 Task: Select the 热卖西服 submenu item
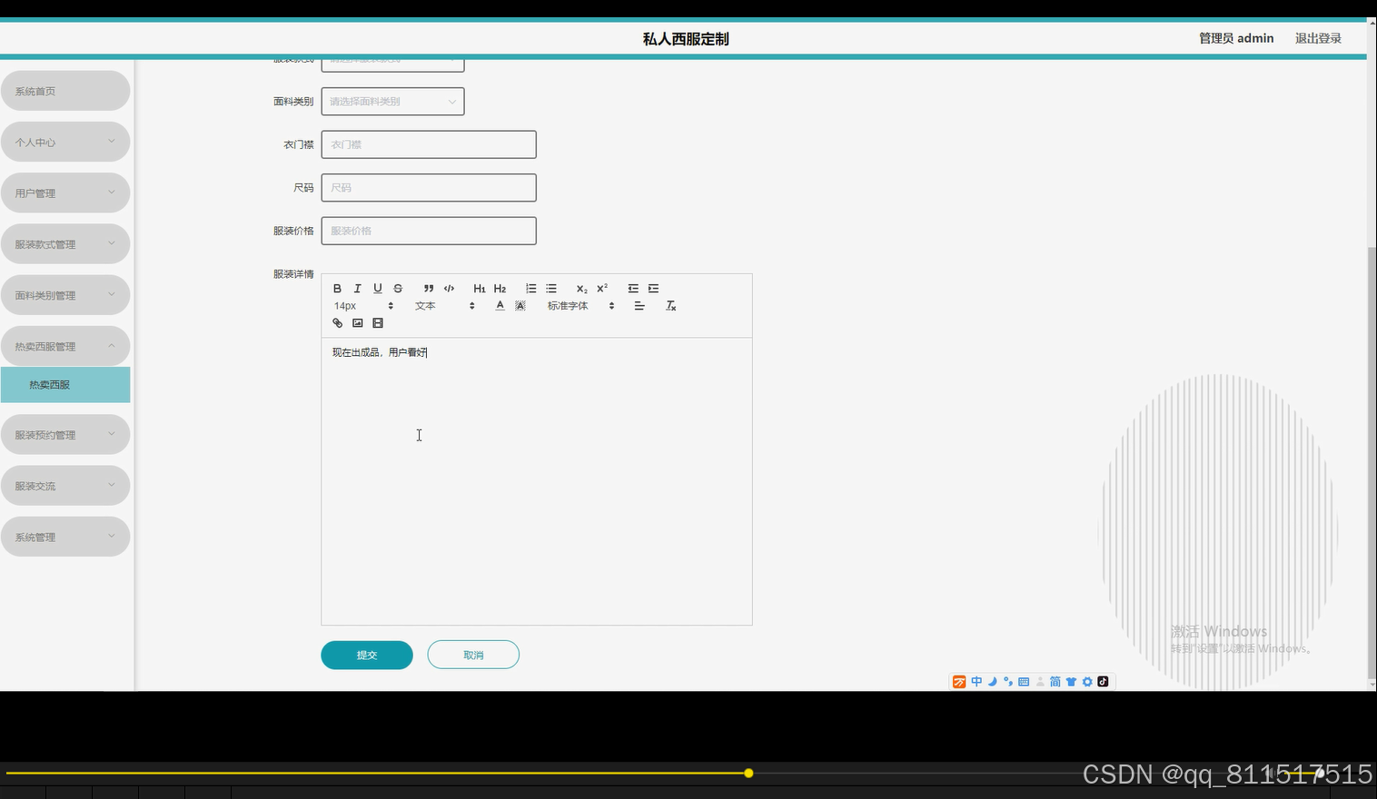coord(65,385)
